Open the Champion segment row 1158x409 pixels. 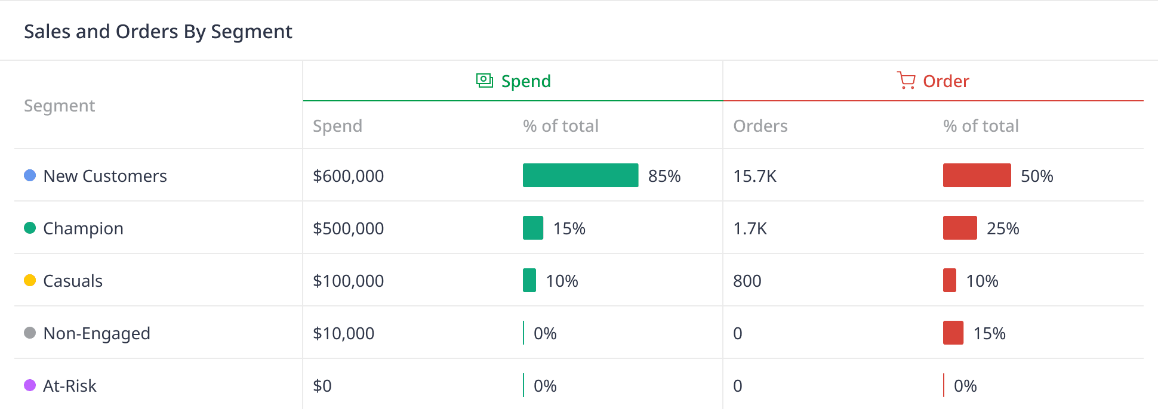83,228
